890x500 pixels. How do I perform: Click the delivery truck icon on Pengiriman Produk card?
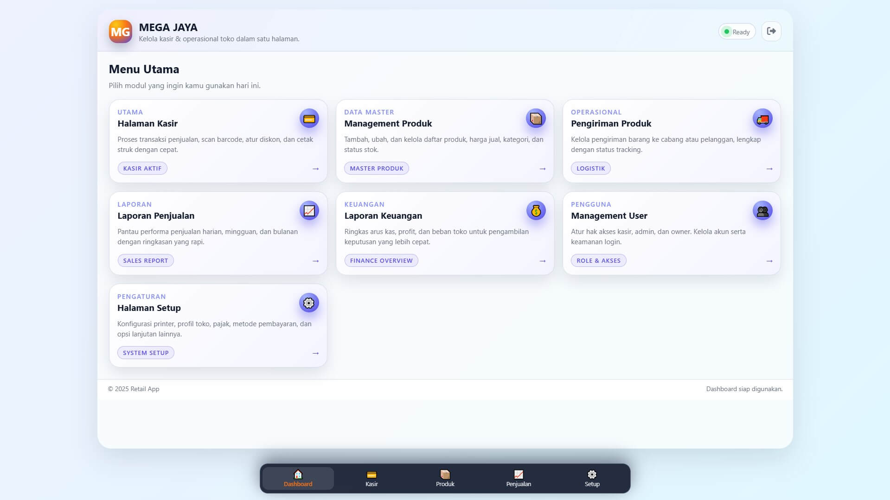click(762, 118)
